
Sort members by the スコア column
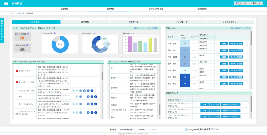[194, 37]
